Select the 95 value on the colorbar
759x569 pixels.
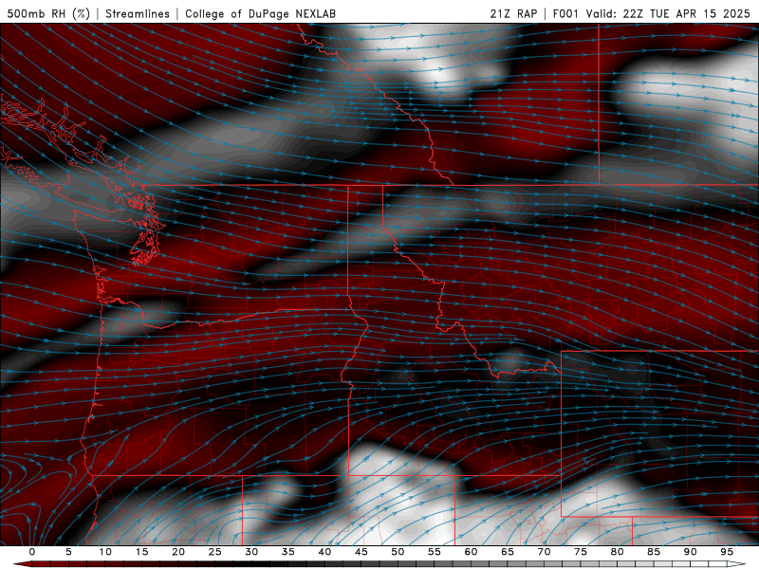727,552
